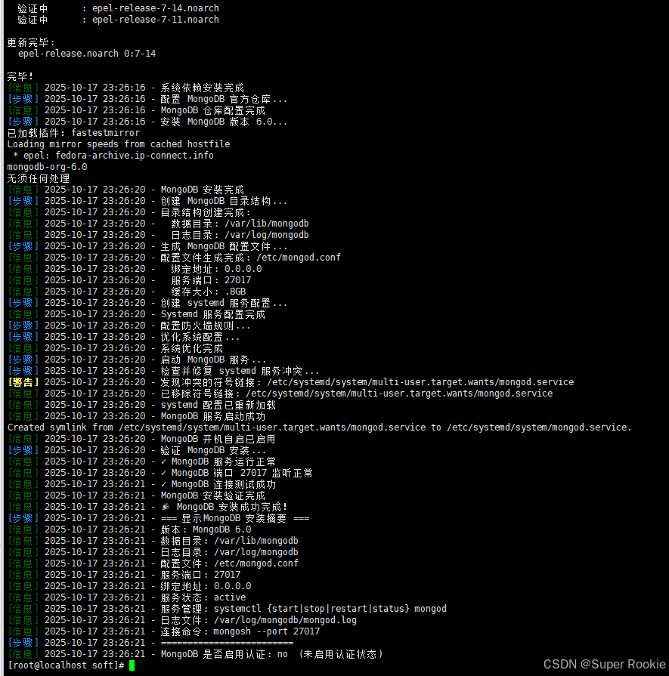The width and height of the screenshot is (669, 676).
Task: Click 'mongosh --port 27017' connection command
Action: pyautogui.click(x=267, y=631)
